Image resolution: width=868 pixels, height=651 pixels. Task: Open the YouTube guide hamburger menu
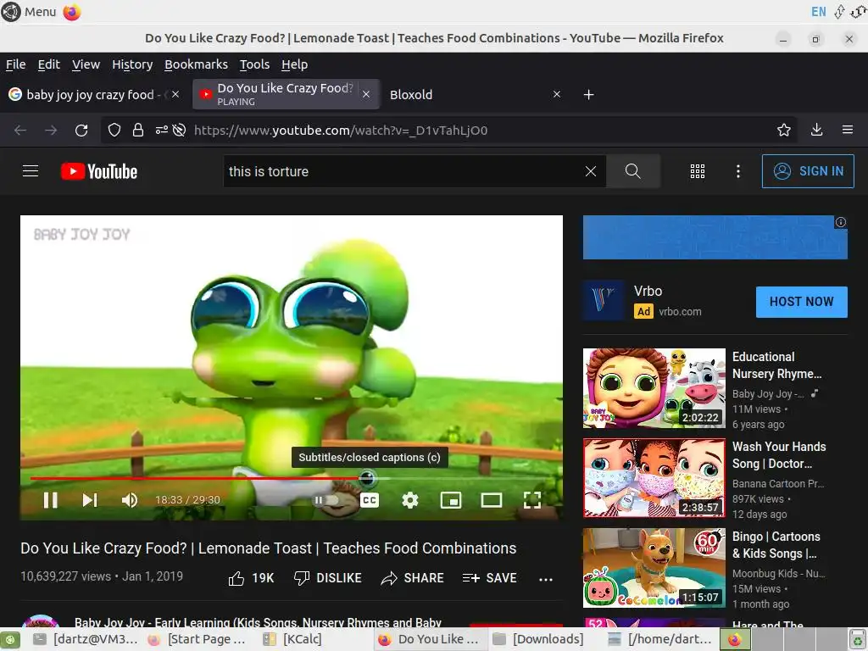click(31, 171)
